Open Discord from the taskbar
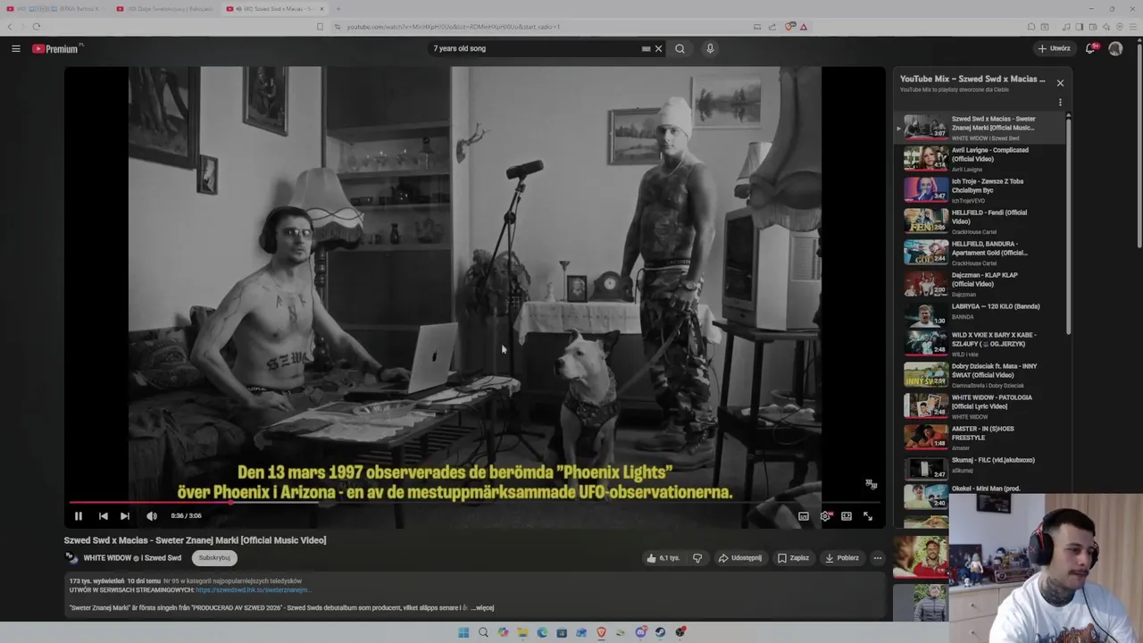The image size is (1143, 643). click(640, 632)
